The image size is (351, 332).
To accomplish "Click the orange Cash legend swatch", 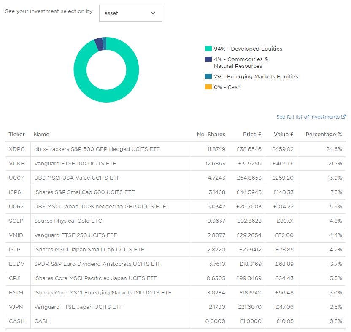I will click(x=208, y=87).
